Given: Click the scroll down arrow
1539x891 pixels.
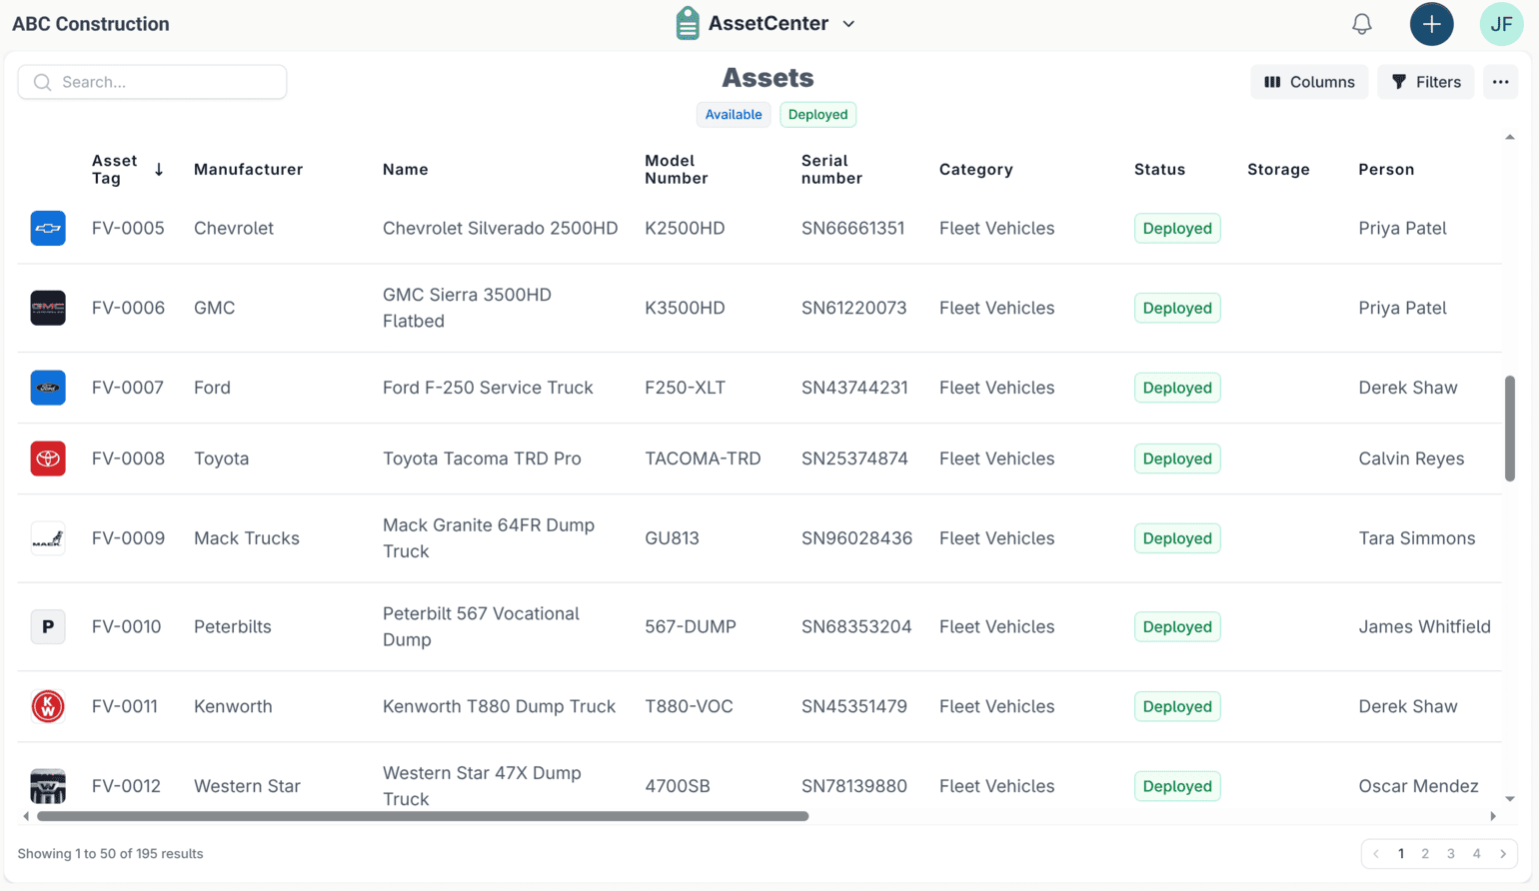Looking at the screenshot, I should pos(1509,799).
